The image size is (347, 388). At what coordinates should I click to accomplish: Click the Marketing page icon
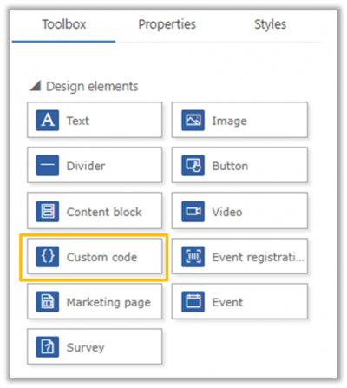48,302
